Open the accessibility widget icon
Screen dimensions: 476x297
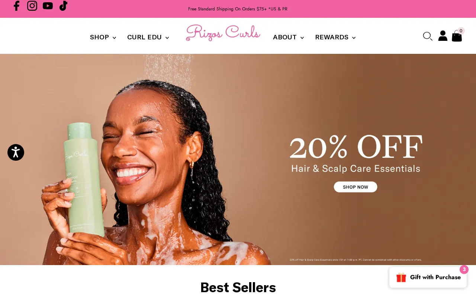coord(16,152)
